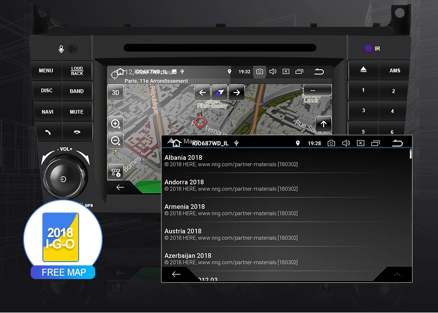
Task: Select preset number 1 button
Action: [363, 90]
